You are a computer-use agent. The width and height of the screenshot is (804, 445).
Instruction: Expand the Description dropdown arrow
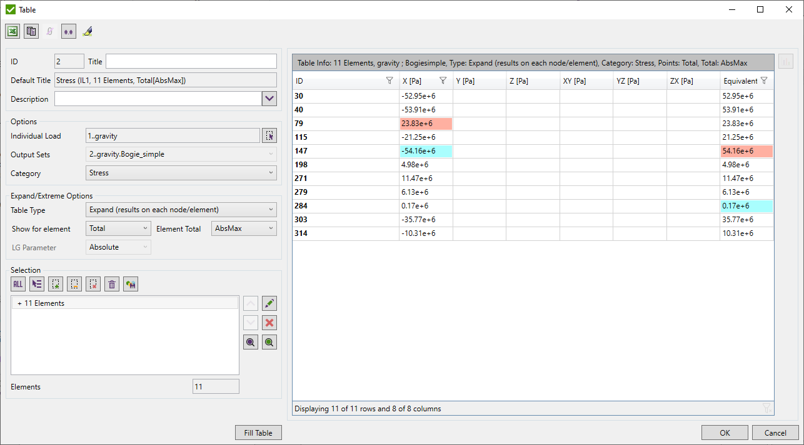(x=269, y=99)
